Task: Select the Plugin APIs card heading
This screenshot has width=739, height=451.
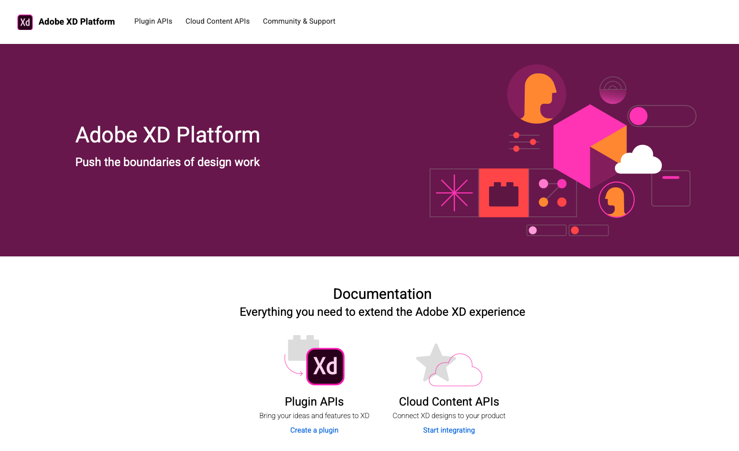Action: [x=314, y=402]
